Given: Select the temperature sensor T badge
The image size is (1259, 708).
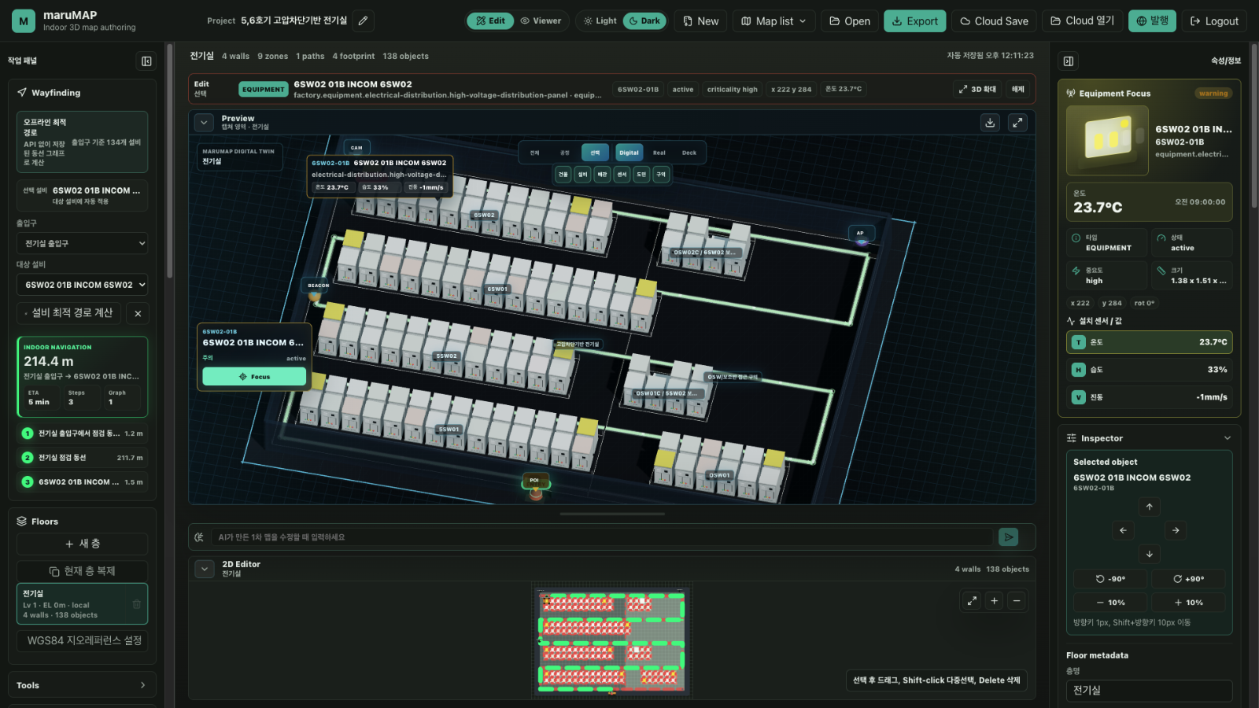Looking at the screenshot, I should click(1079, 342).
